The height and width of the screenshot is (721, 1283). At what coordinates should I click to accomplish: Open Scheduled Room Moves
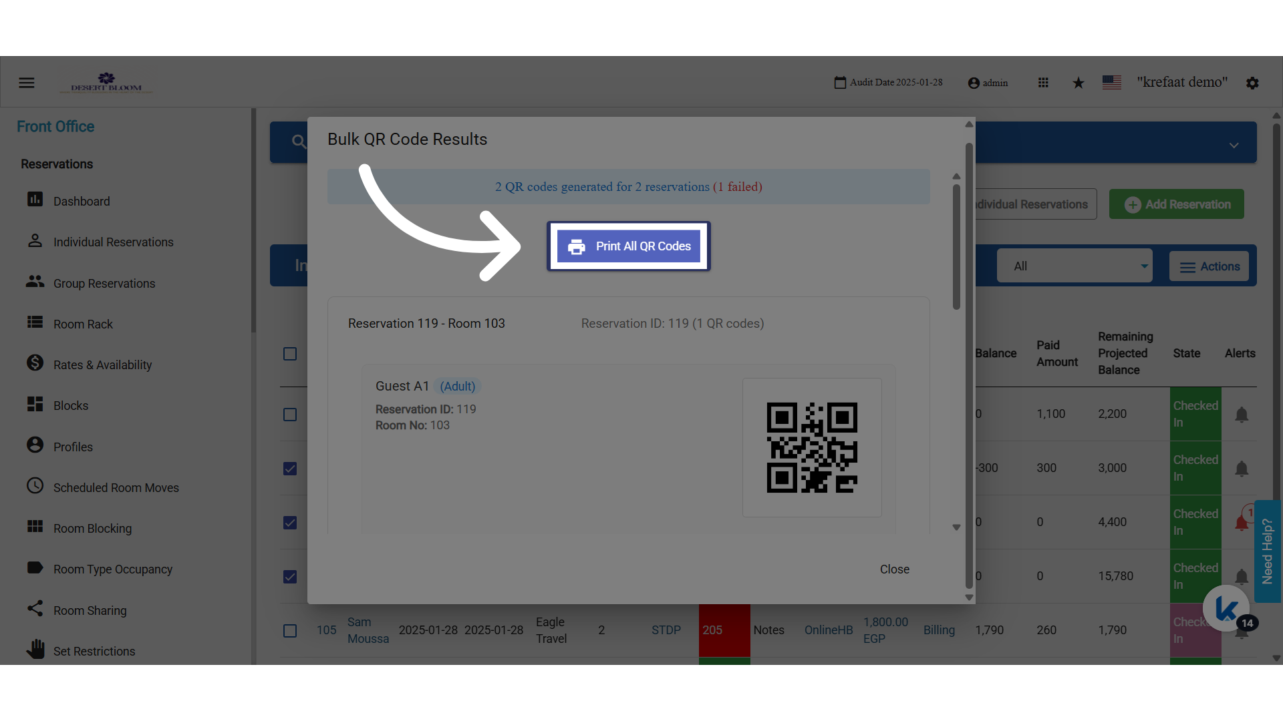[x=116, y=487]
